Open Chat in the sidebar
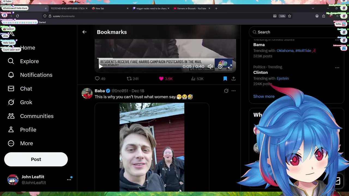The height and width of the screenshot is (196, 349). [26, 89]
